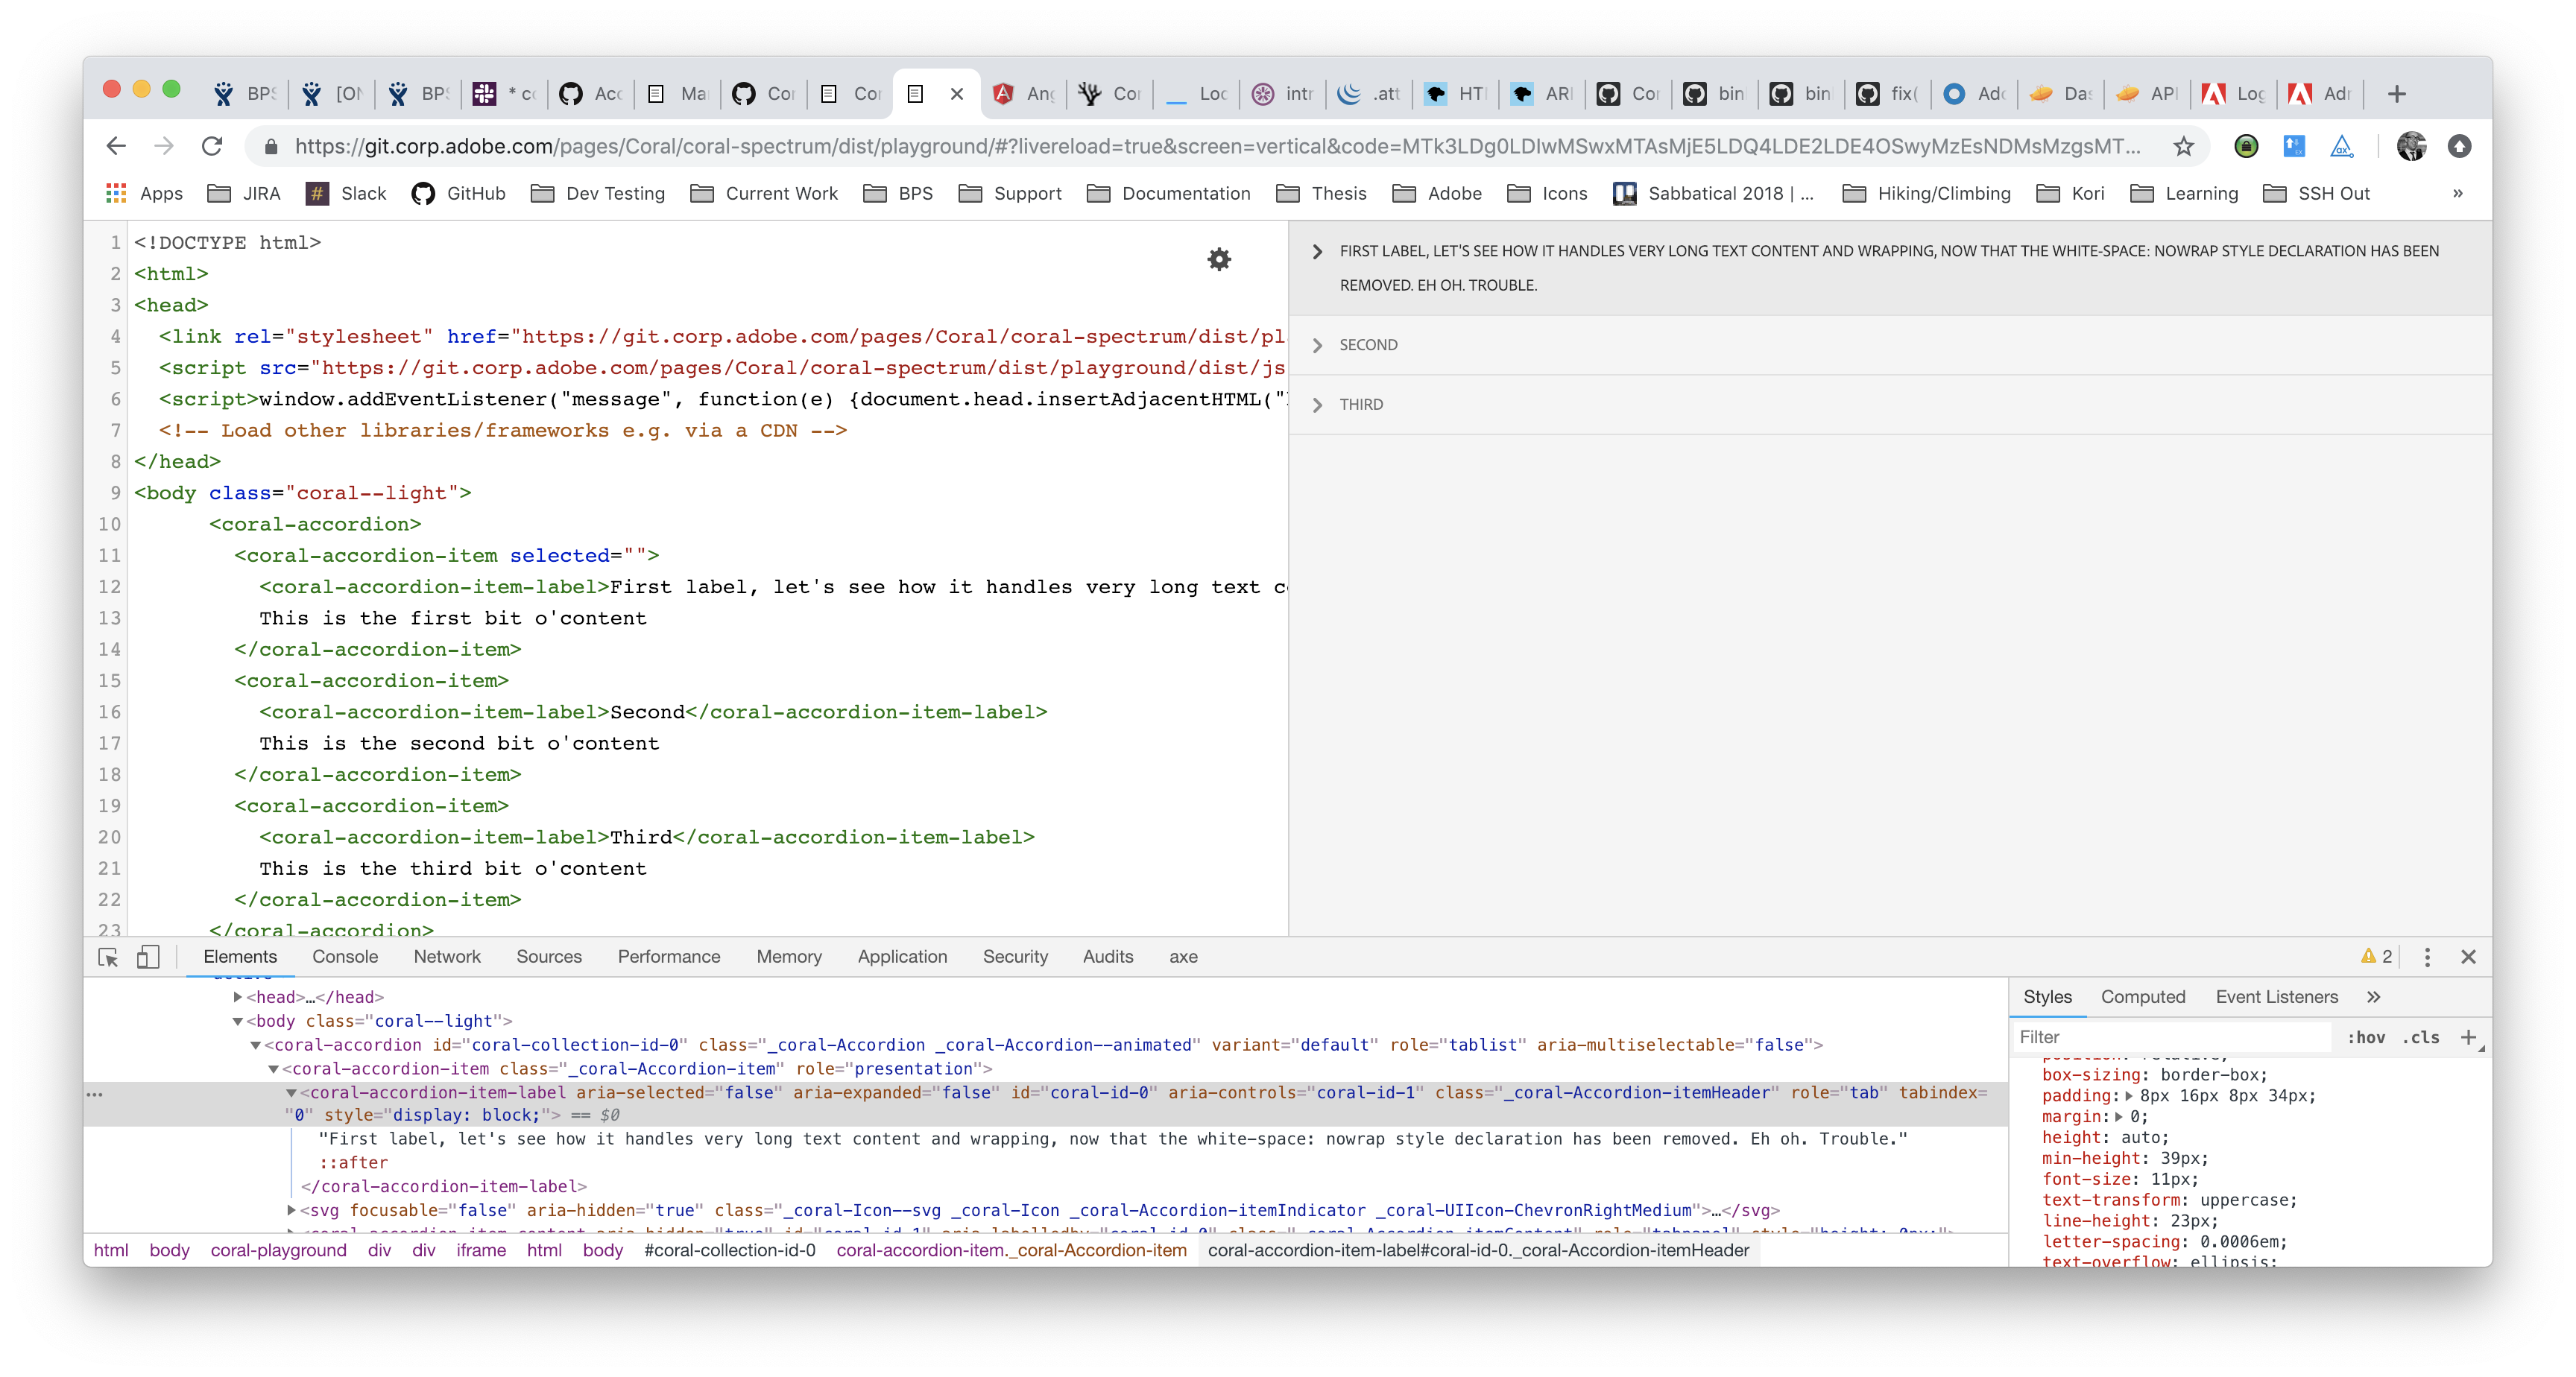Expand the padding shorthand triangle in Styles
The width and height of the screenshot is (2576, 1377).
click(2128, 1096)
